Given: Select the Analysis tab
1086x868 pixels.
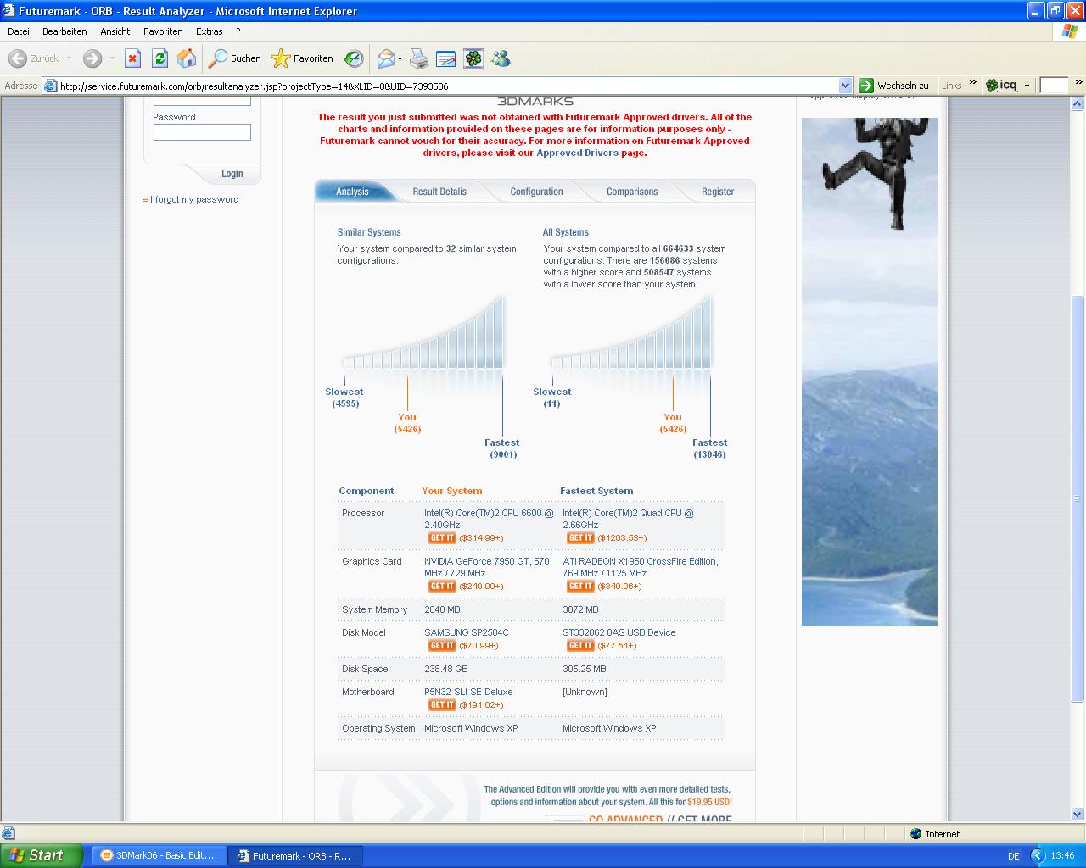Looking at the screenshot, I should tap(352, 192).
